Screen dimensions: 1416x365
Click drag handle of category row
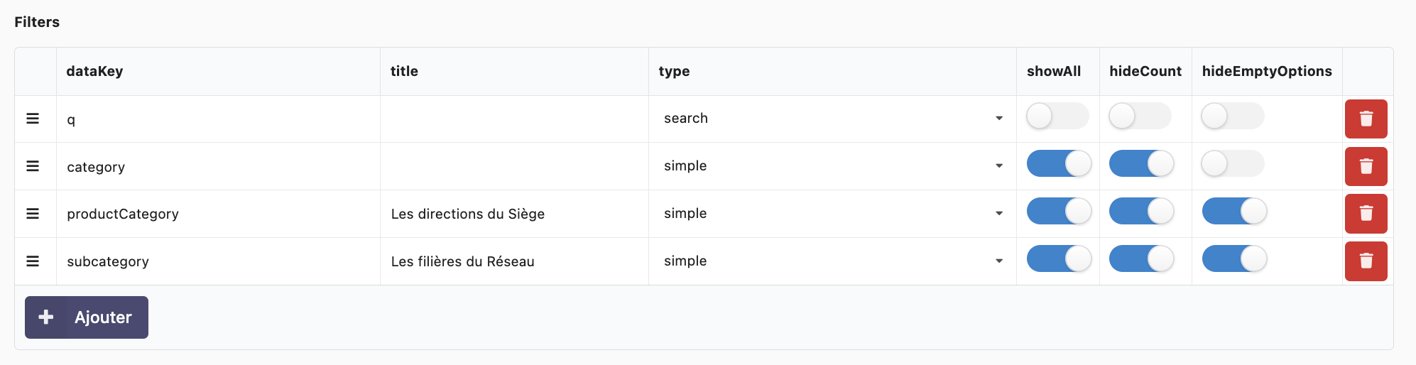33,166
